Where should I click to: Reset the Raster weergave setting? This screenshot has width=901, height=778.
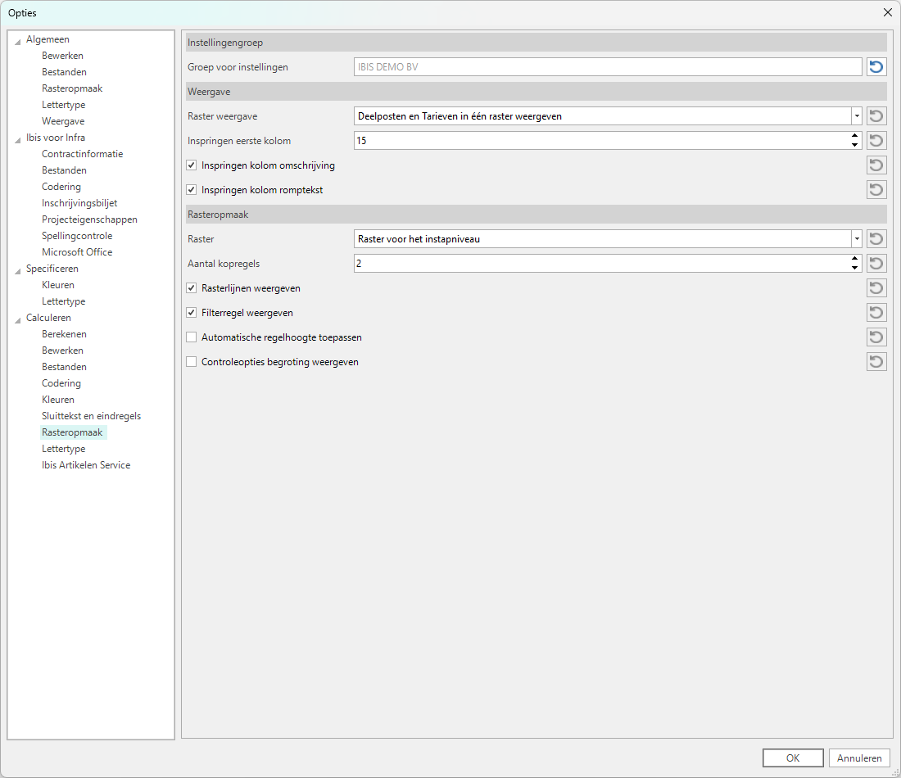[876, 116]
